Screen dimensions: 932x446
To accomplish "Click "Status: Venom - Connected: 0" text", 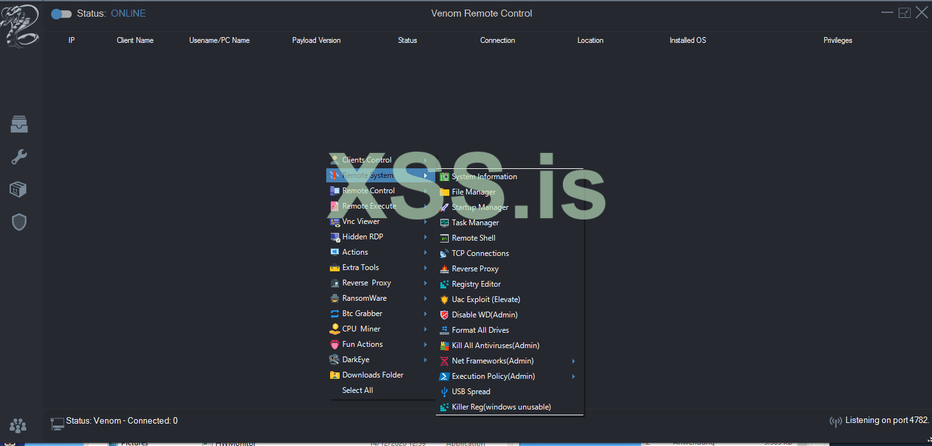I will click(x=122, y=421).
